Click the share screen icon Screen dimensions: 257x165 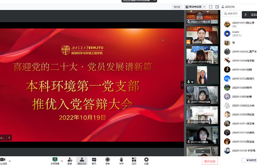(54, 159)
